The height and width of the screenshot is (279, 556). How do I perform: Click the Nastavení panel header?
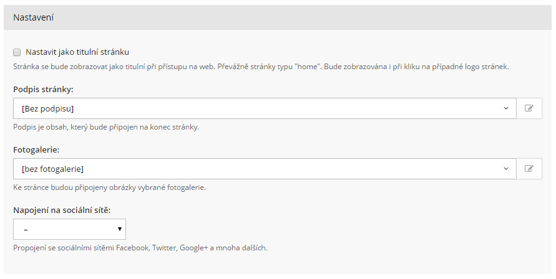tap(278, 17)
